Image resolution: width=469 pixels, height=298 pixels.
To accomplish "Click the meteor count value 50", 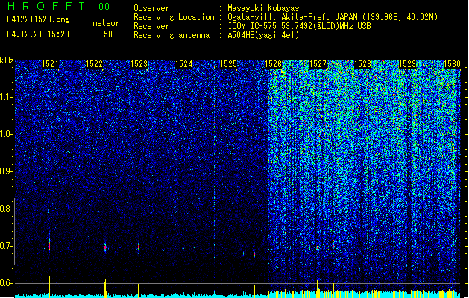I will [x=108, y=34].
